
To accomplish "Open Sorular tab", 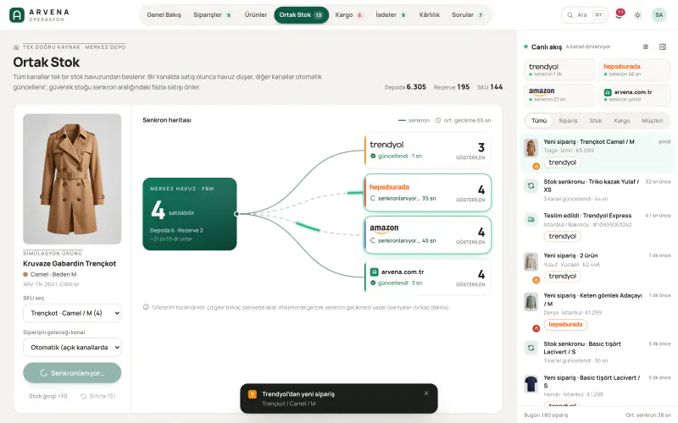I will [x=468, y=15].
